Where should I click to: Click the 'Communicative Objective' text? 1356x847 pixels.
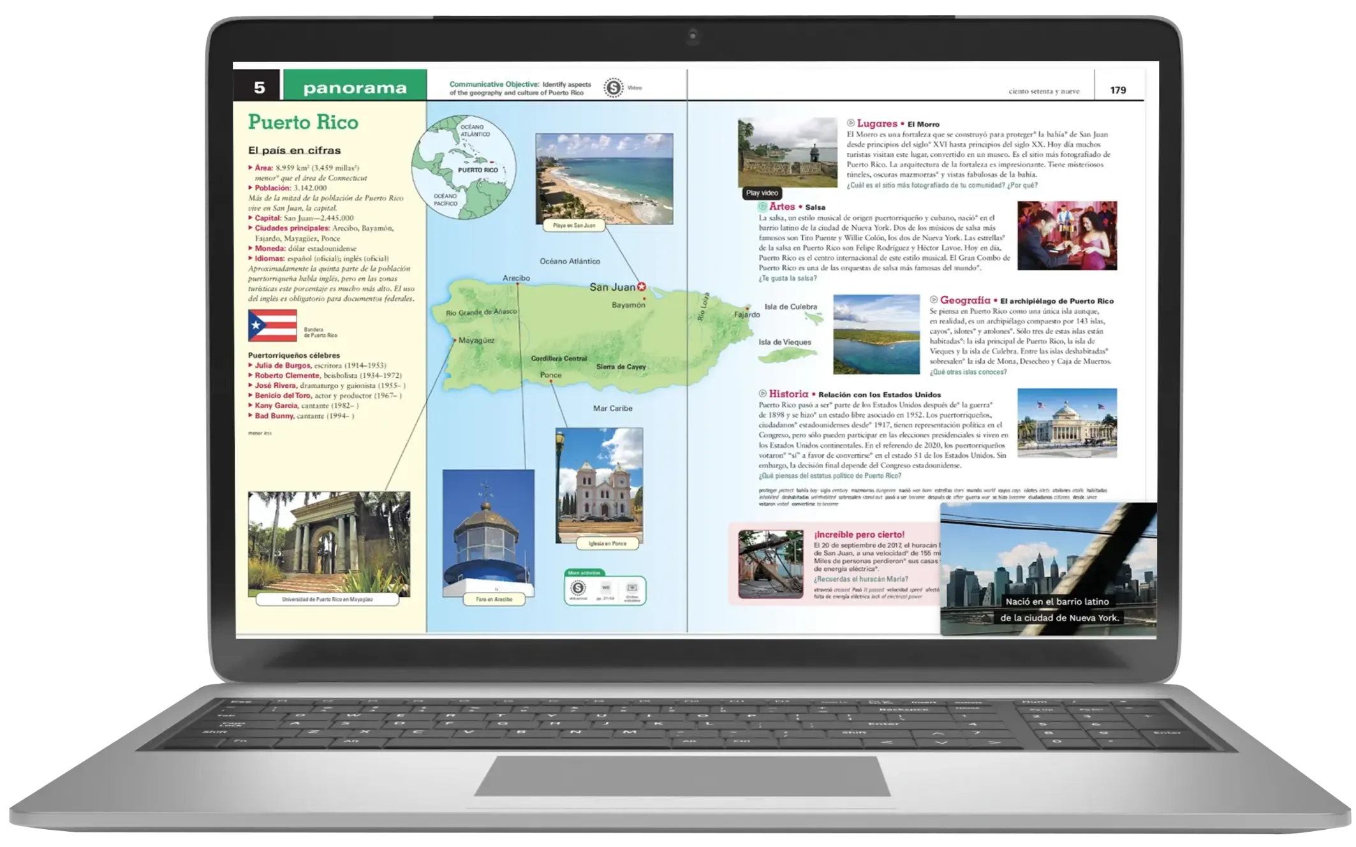tap(494, 84)
